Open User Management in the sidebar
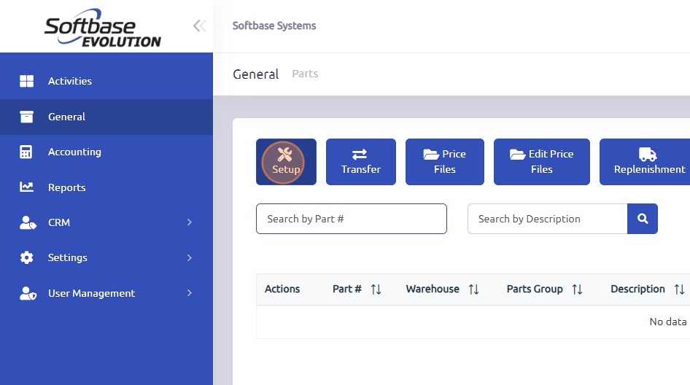Image resolution: width=690 pixels, height=385 pixels. (x=106, y=293)
